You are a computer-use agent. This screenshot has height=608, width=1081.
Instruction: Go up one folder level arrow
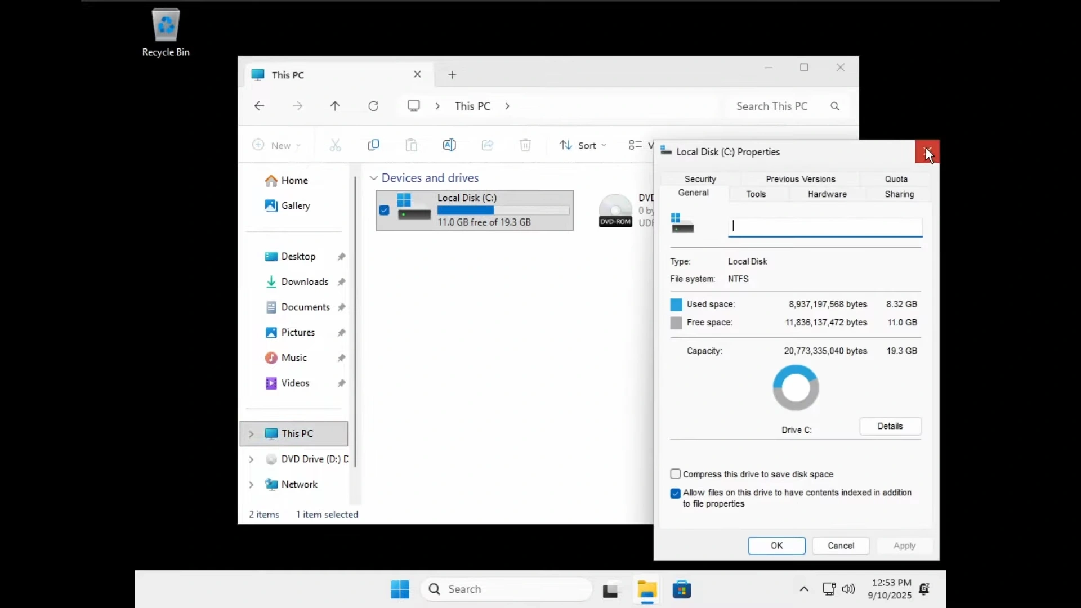pos(335,106)
